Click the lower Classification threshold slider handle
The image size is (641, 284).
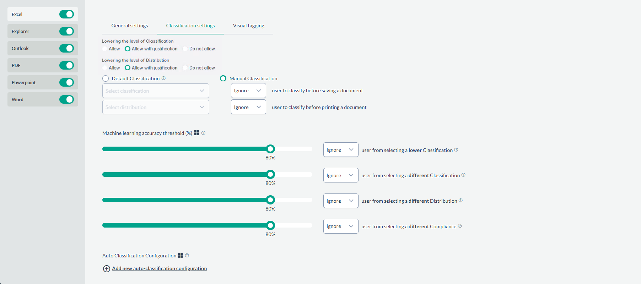[x=270, y=149]
